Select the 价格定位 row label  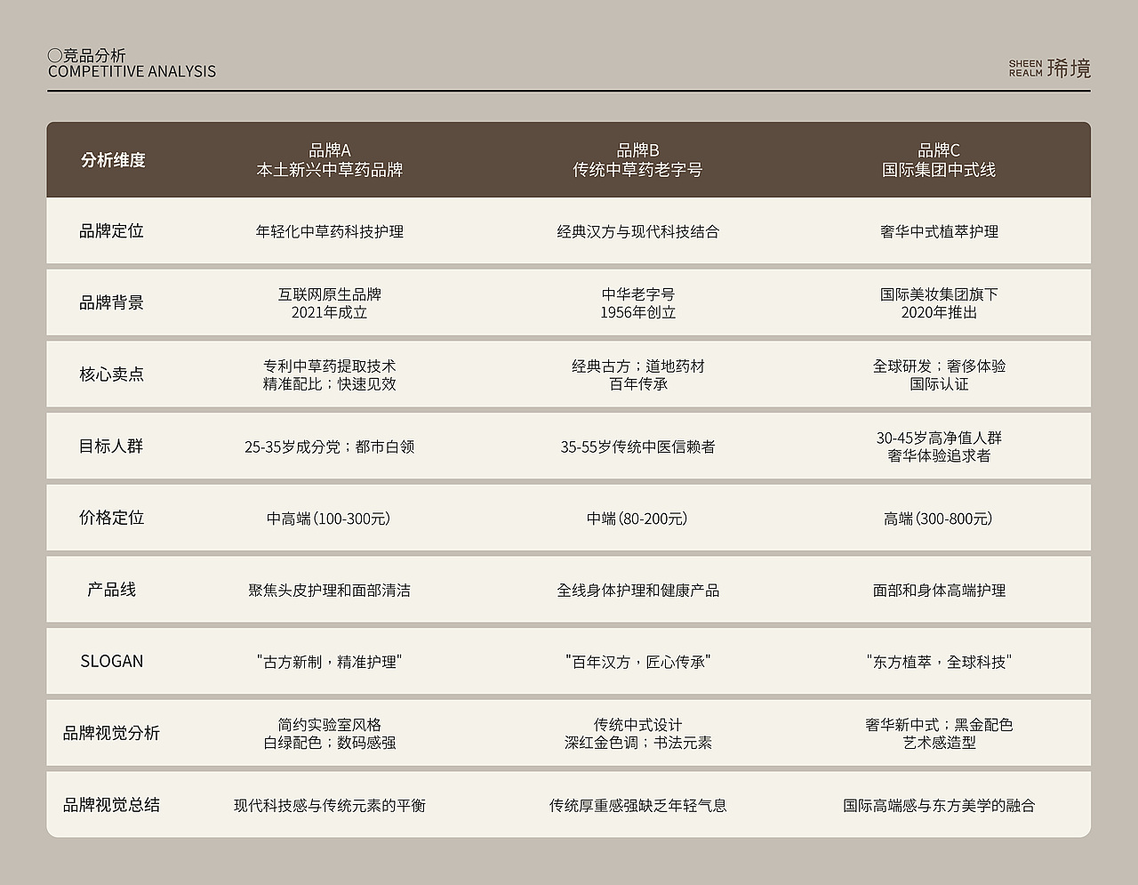(x=110, y=518)
